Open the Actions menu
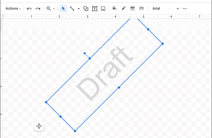 13,8
